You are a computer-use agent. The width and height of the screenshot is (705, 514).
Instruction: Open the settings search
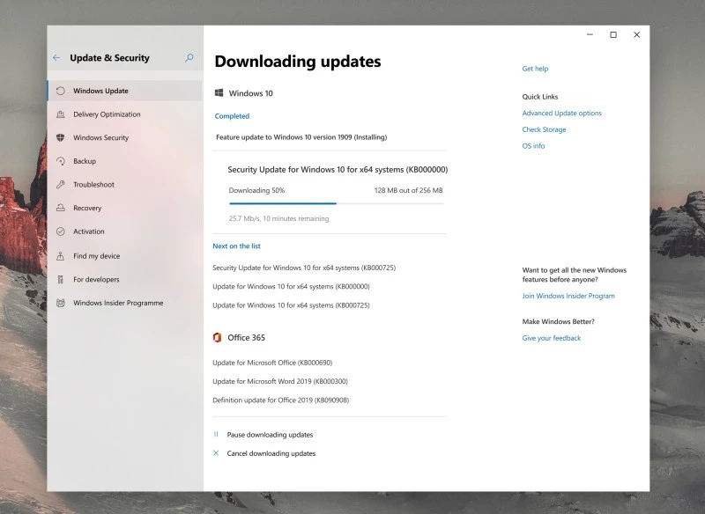point(189,56)
